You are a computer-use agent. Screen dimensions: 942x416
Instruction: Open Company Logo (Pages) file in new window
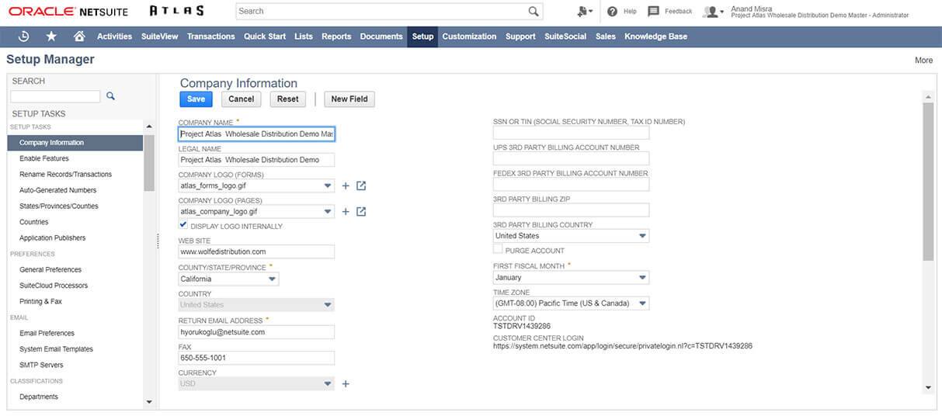point(361,212)
